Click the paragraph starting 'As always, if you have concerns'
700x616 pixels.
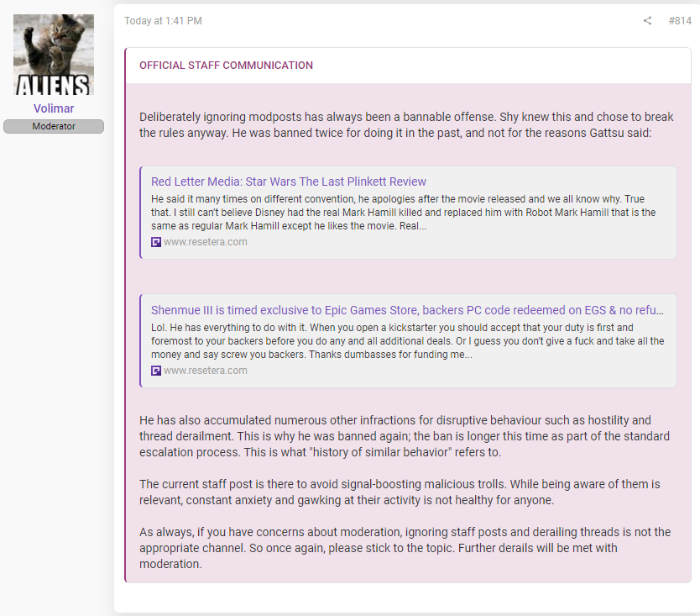(405, 548)
